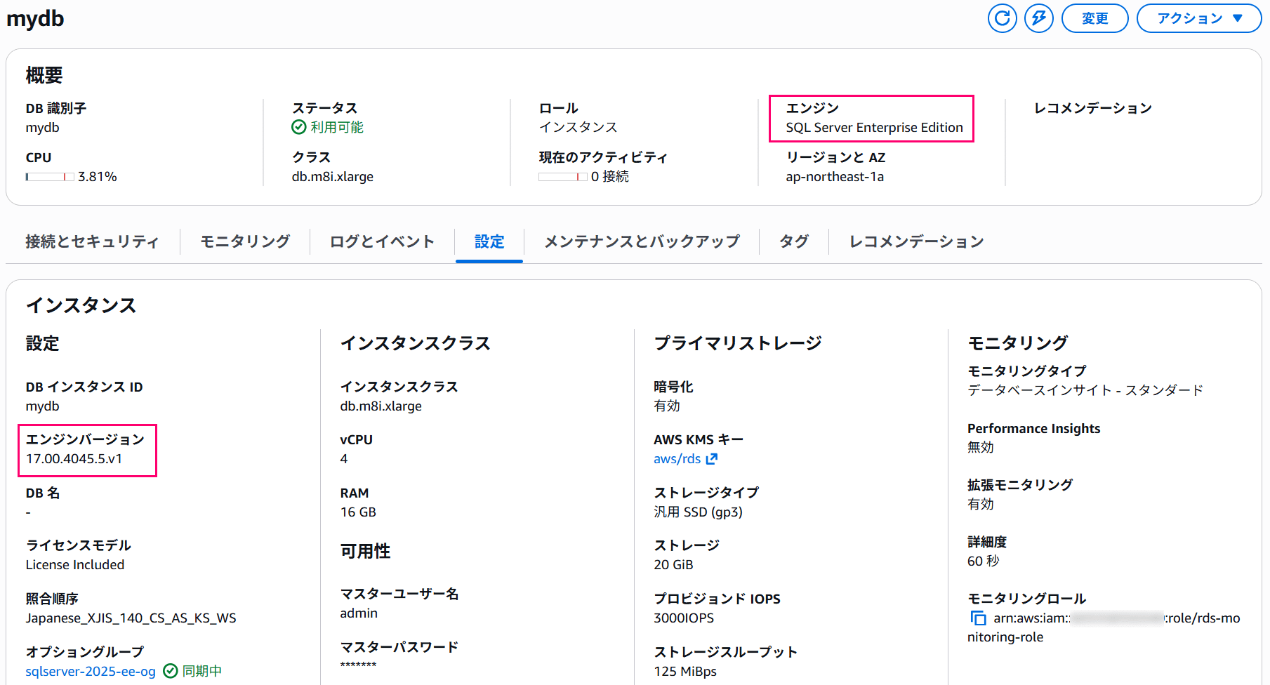Open the アクション dropdown menu
1270x685 pixels.
click(x=1198, y=18)
